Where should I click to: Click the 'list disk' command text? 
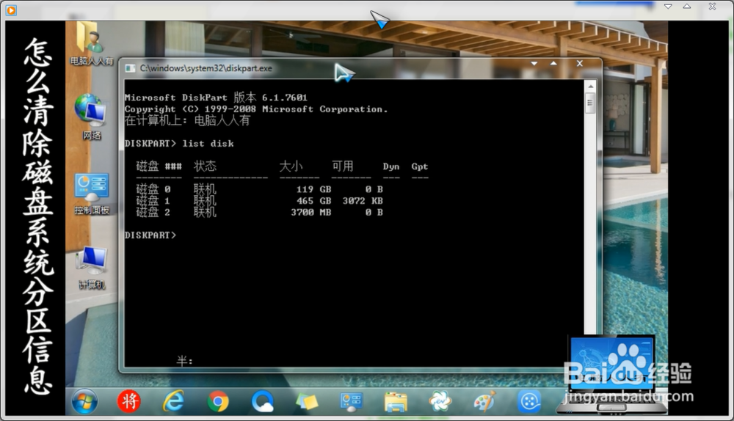point(208,144)
